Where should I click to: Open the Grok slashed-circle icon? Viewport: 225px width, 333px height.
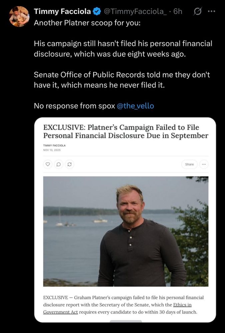(x=198, y=11)
